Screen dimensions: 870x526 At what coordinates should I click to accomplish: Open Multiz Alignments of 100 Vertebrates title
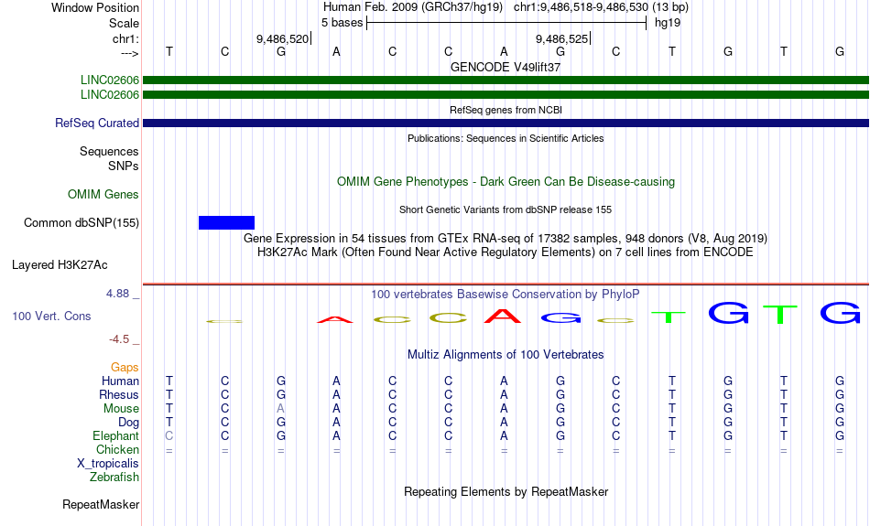click(x=506, y=355)
